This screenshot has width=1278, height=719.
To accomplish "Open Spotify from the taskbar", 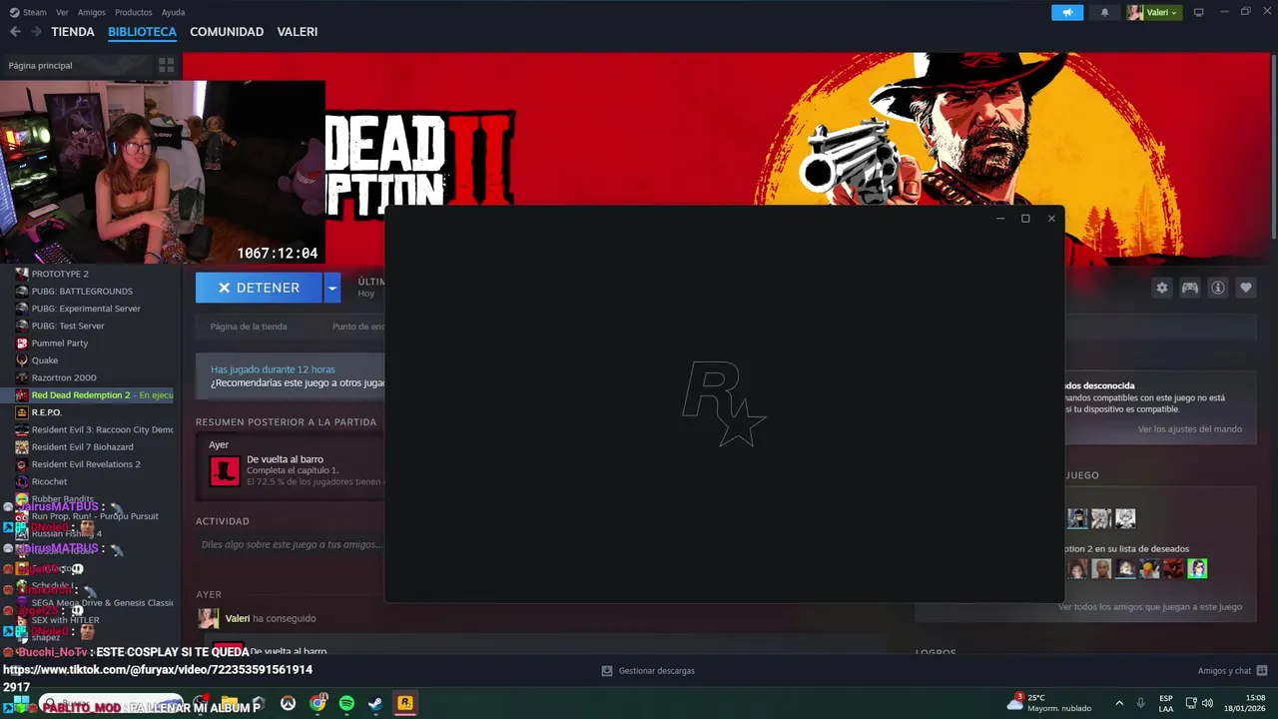I will (x=346, y=703).
